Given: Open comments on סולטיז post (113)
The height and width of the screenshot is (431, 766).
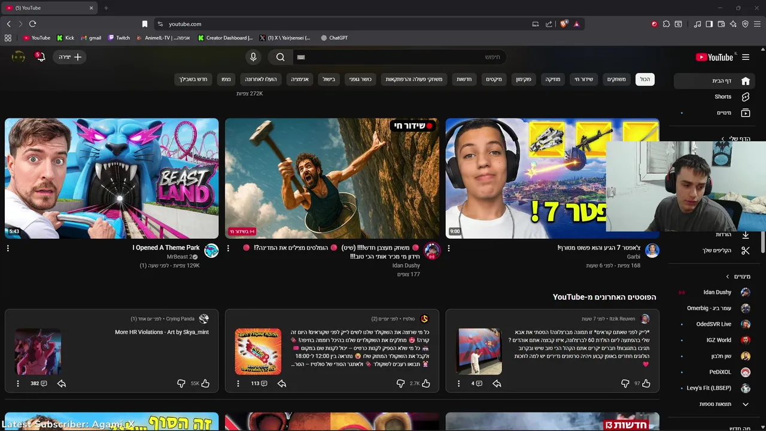Looking at the screenshot, I should (x=259, y=383).
